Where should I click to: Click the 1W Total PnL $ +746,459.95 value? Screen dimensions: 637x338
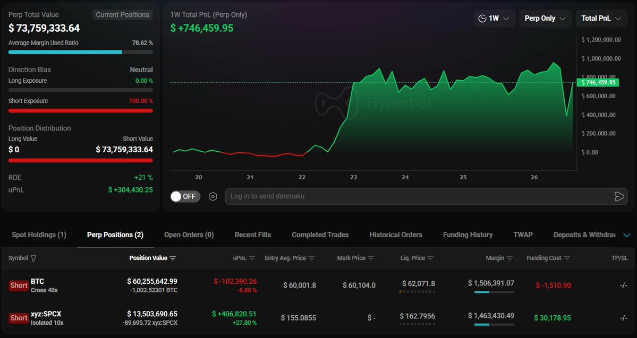pos(202,28)
